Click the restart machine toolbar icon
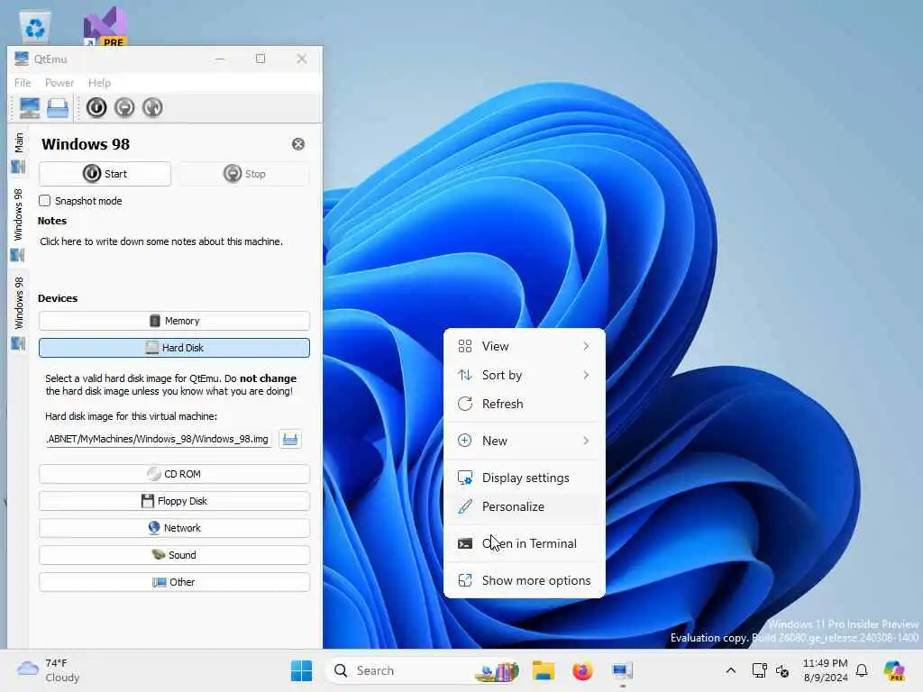Image resolution: width=923 pixels, height=692 pixels. [152, 108]
